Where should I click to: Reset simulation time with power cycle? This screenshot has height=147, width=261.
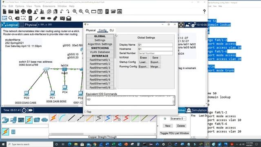24,110
